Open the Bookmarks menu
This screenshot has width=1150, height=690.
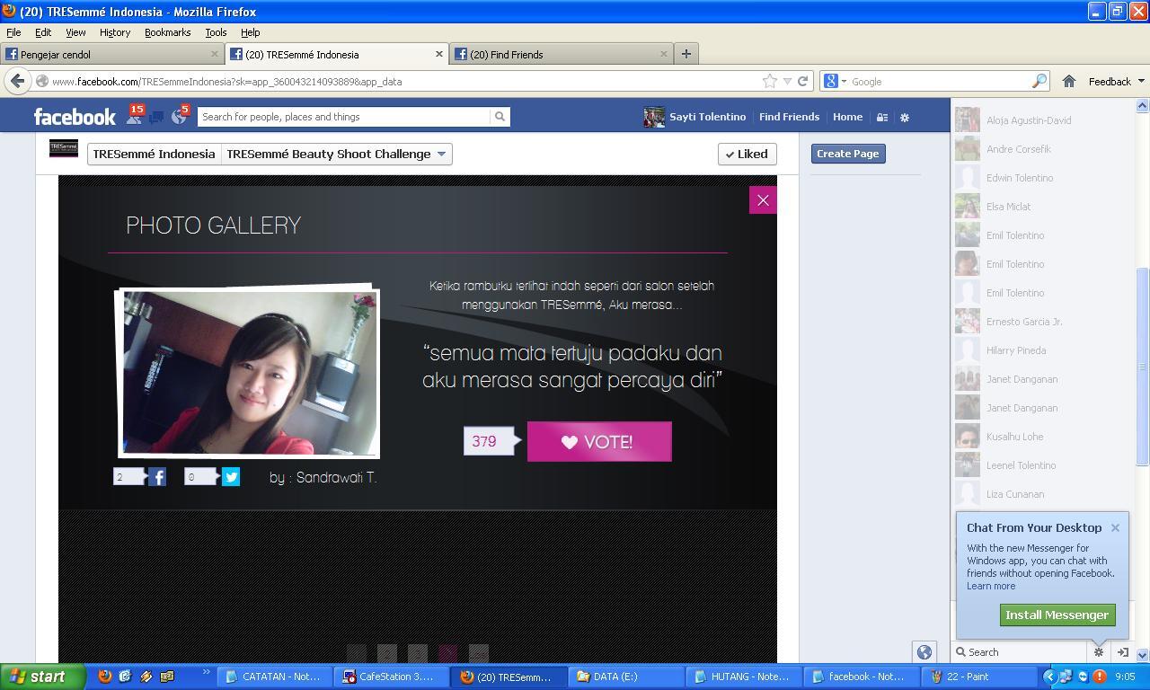[x=167, y=32]
